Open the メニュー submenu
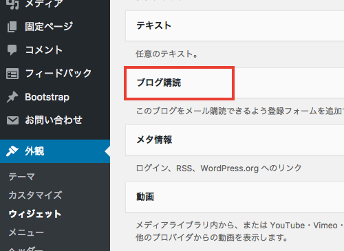Image resolution: width=344 pixels, height=251 pixels. tap(26, 232)
